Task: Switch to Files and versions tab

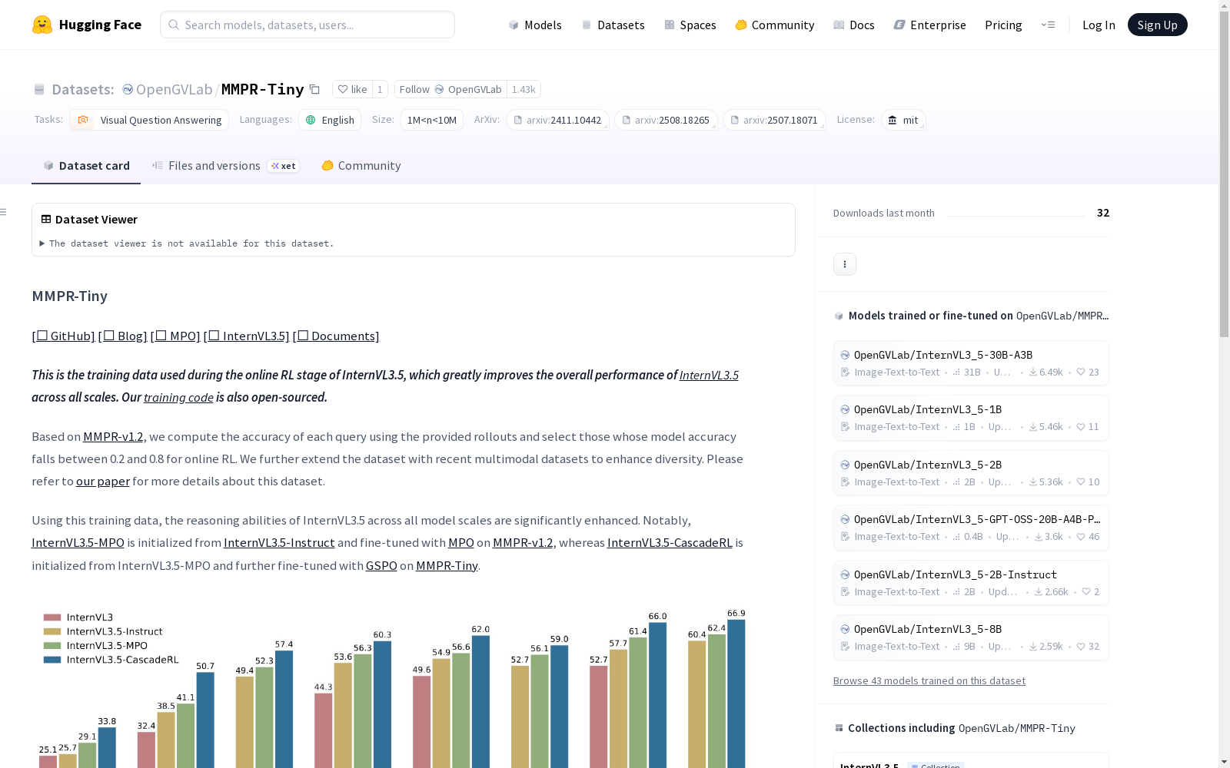Action: pyautogui.click(x=225, y=166)
